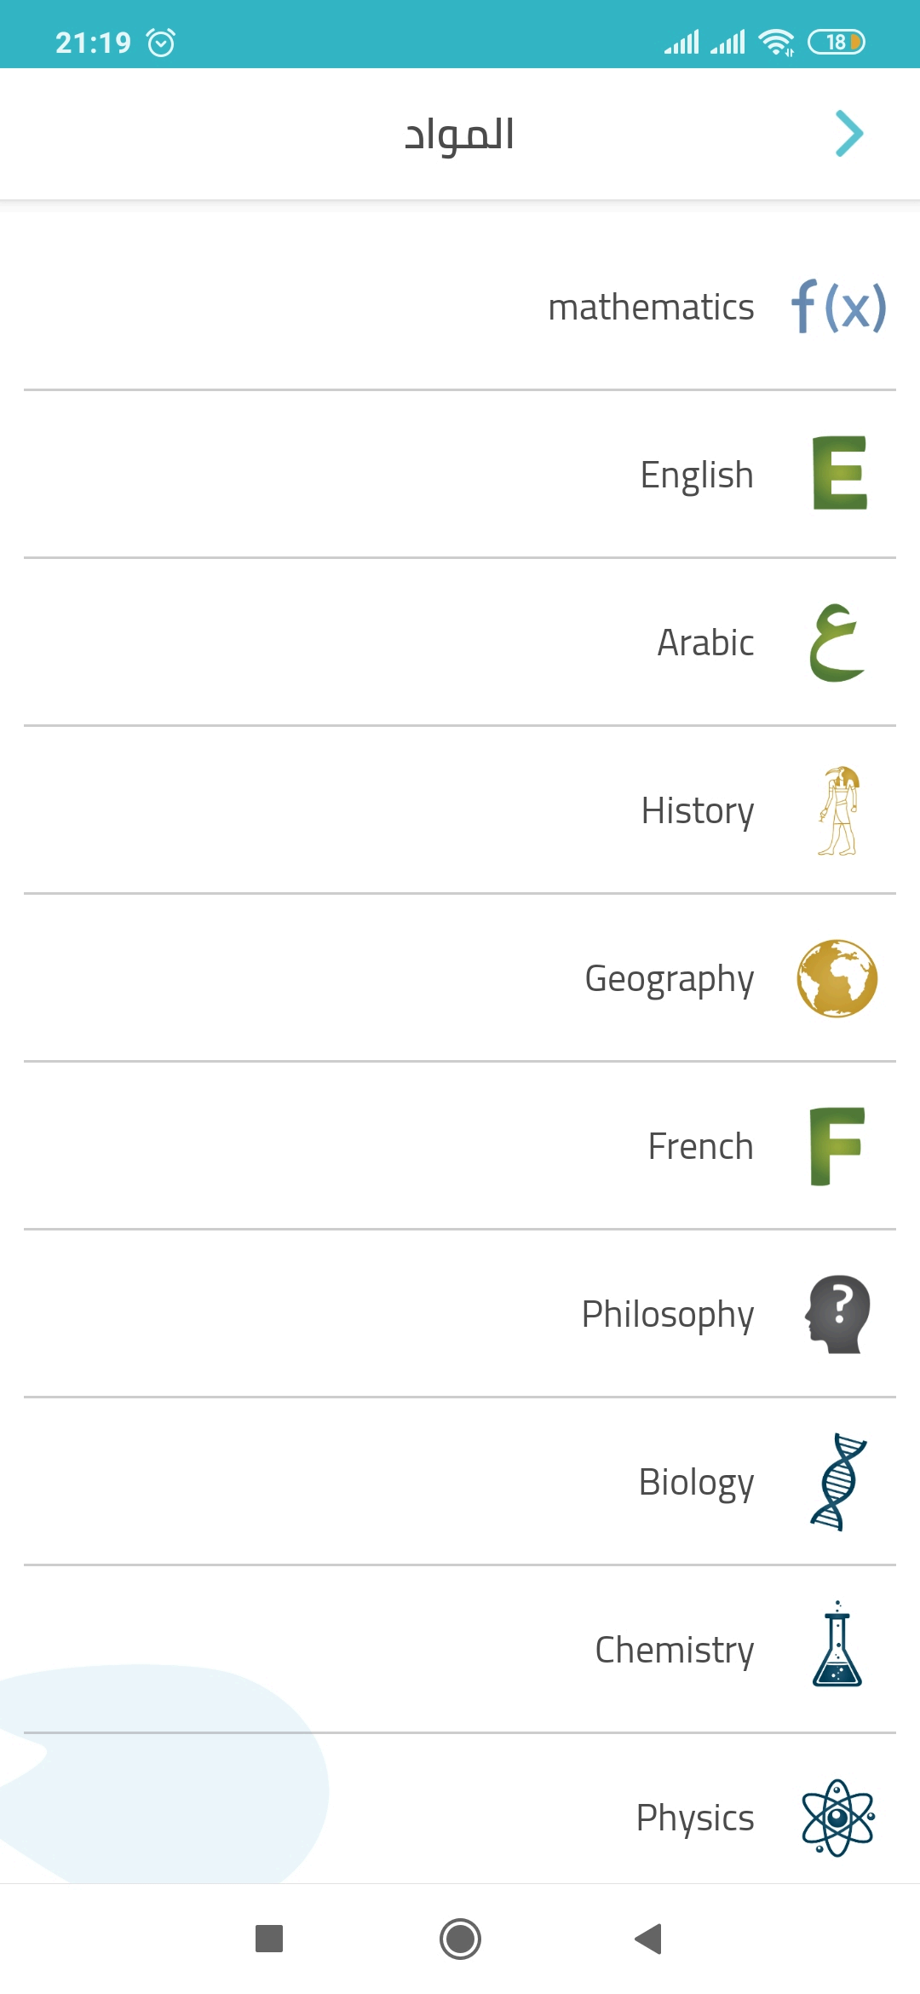Tap the History pharaoh figure icon
The image size is (920, 1994).
coord(838,810)
